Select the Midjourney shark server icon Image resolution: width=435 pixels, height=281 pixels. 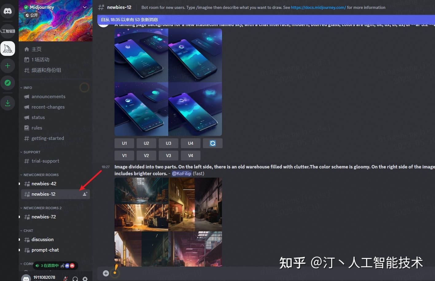pos(8,48)
